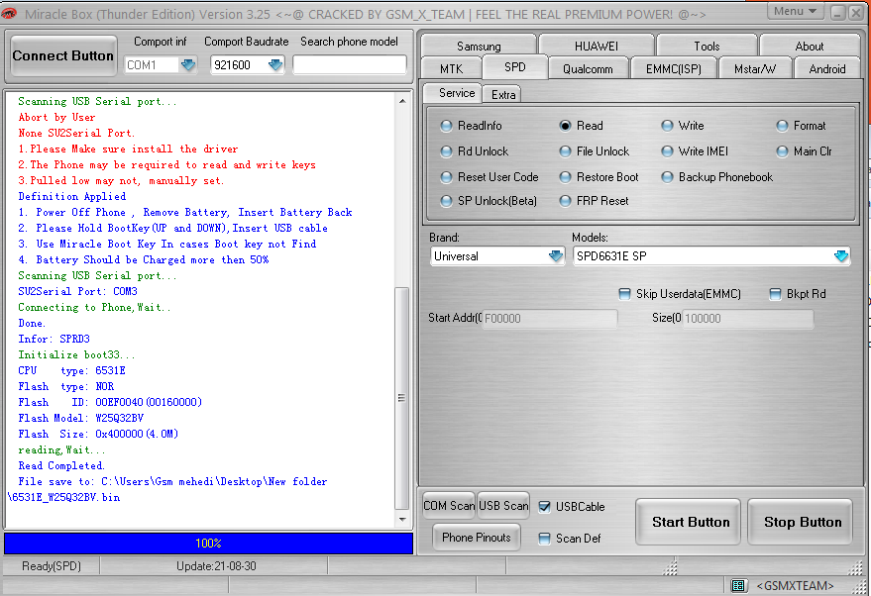Click the USB Scan button
The image size is (871, 596).
(503, 506)
